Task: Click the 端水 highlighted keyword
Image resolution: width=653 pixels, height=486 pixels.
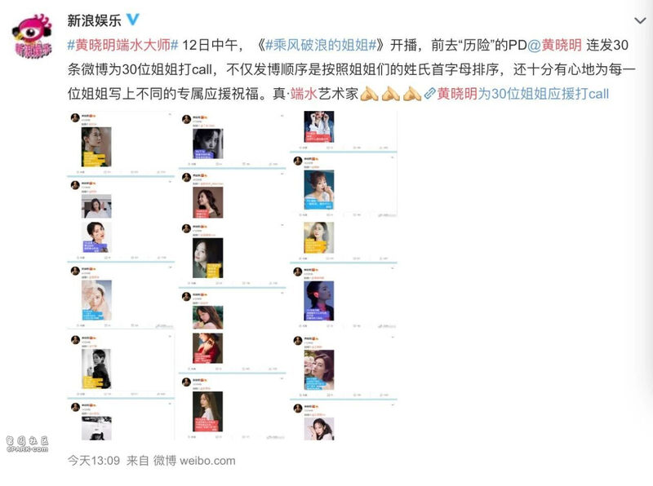Action: [x=304, y=94]
